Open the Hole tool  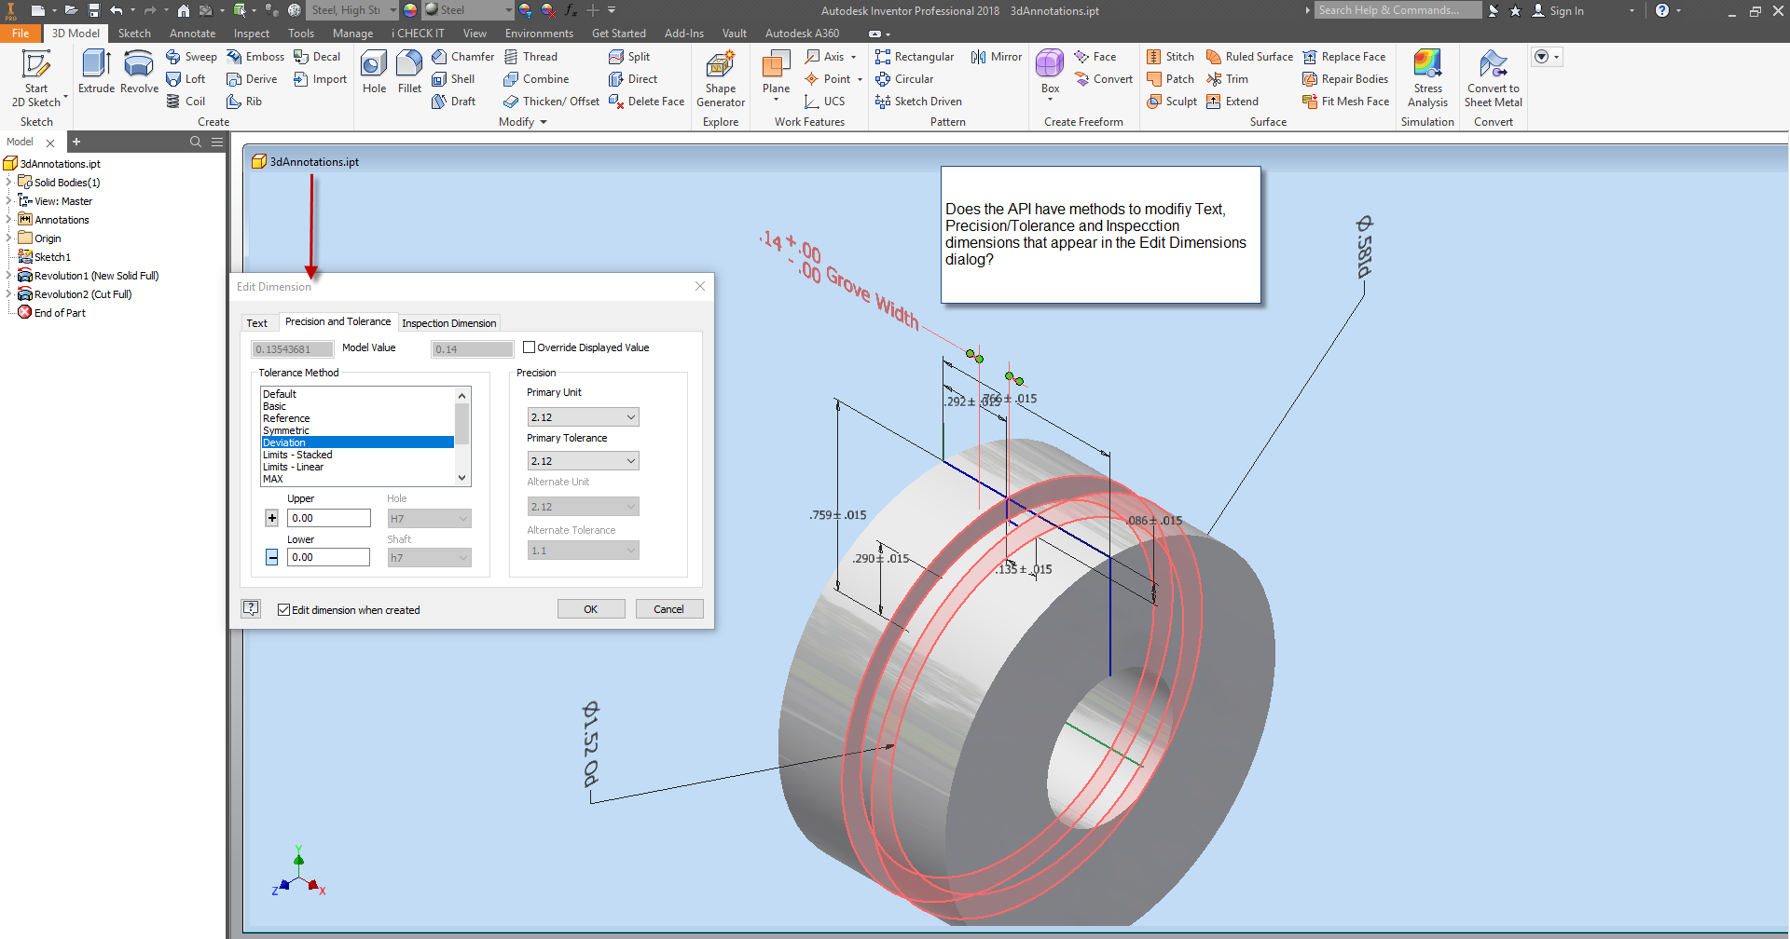pyautogui.click(x=373, y=70)
